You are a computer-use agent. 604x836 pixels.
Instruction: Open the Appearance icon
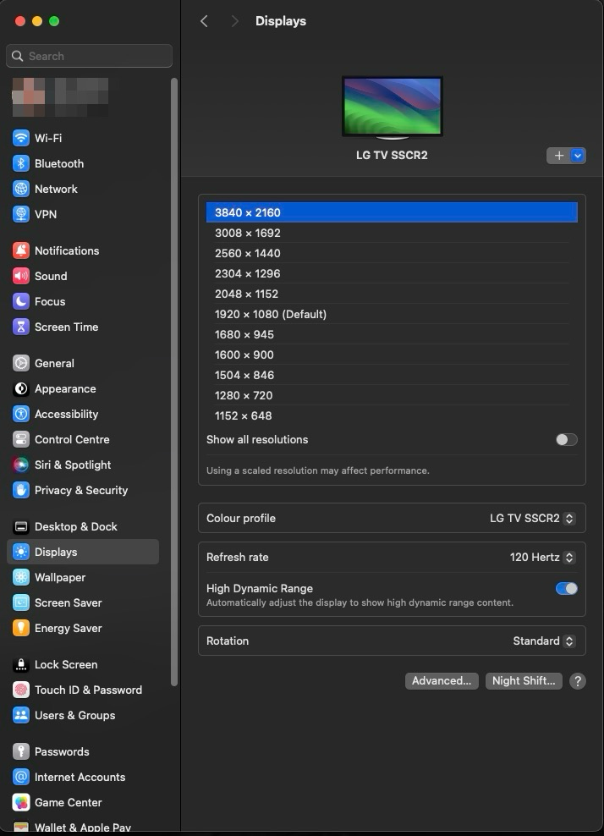pyautogui.click(x=21, y=388)
